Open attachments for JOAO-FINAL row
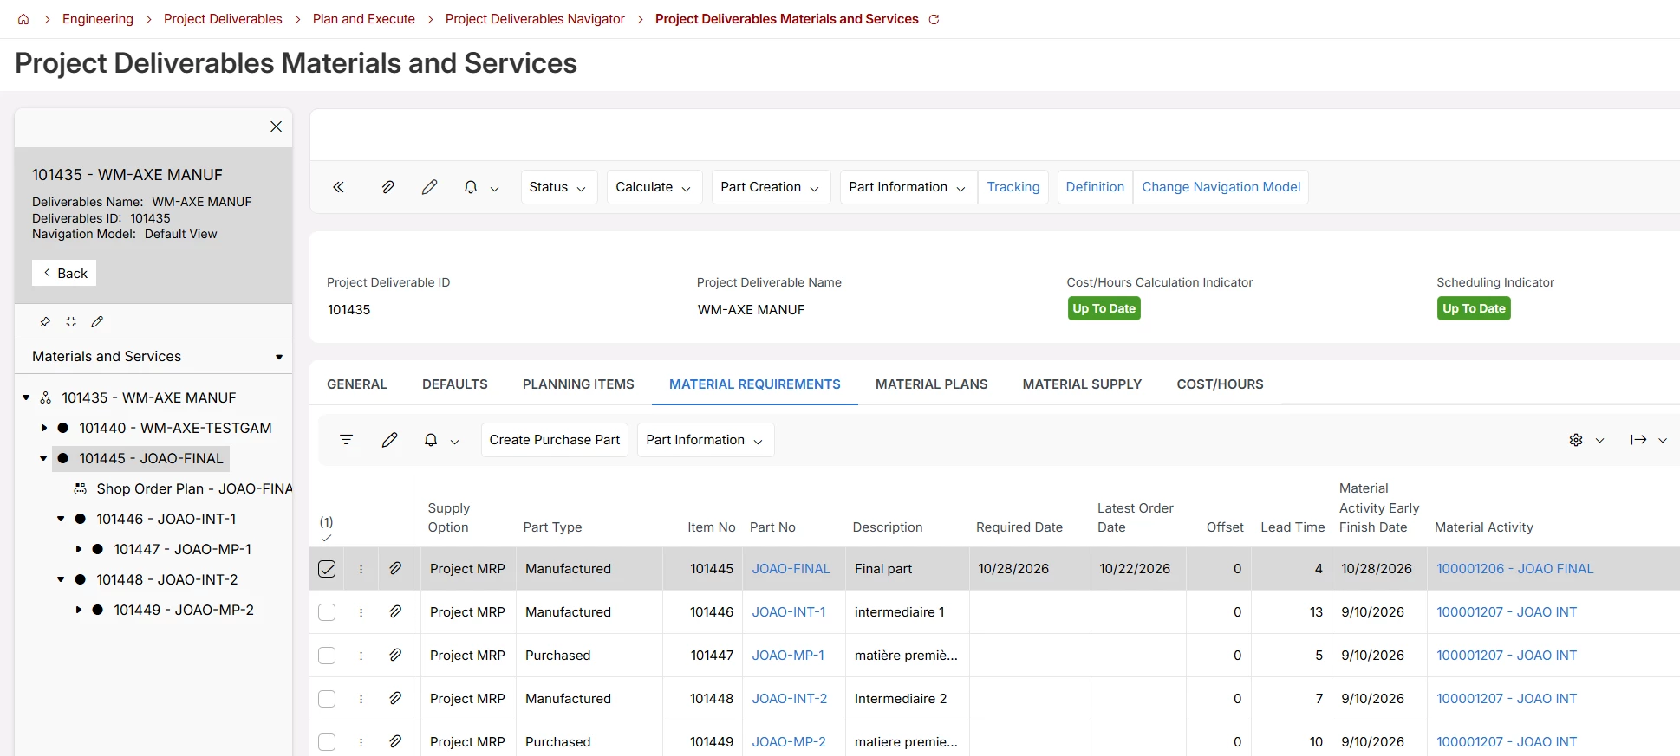 tap(395, 568)
